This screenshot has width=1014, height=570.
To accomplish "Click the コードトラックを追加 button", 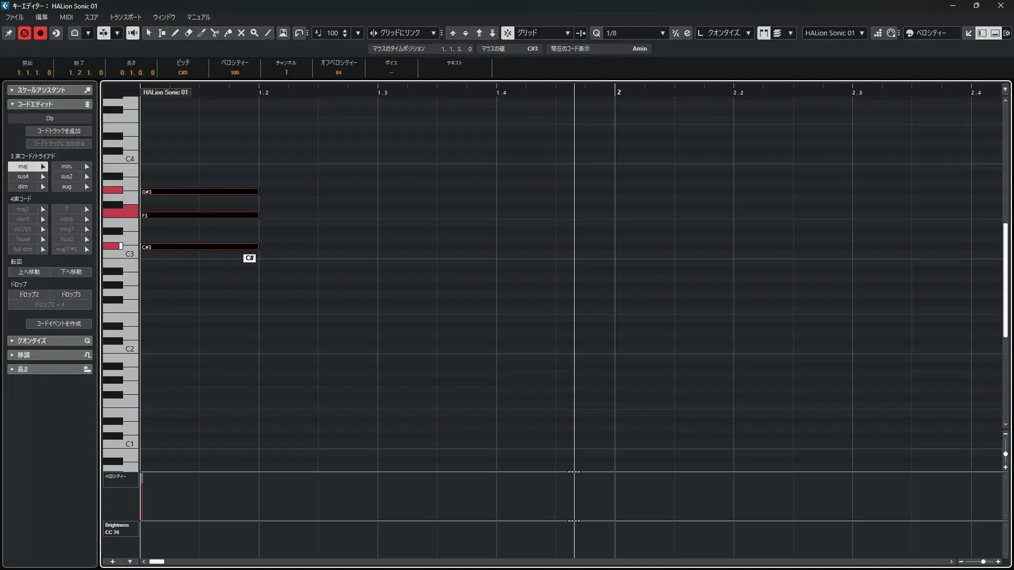I will pos(59,131).
